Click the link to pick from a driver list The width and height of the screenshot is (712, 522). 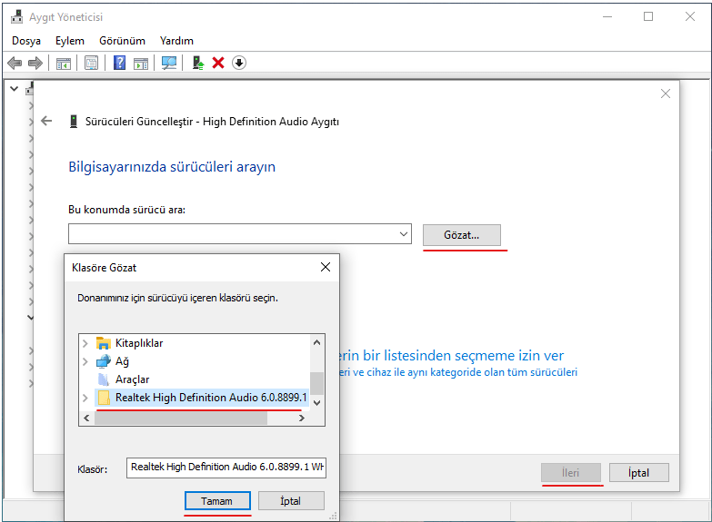click(x=452, y=356)
